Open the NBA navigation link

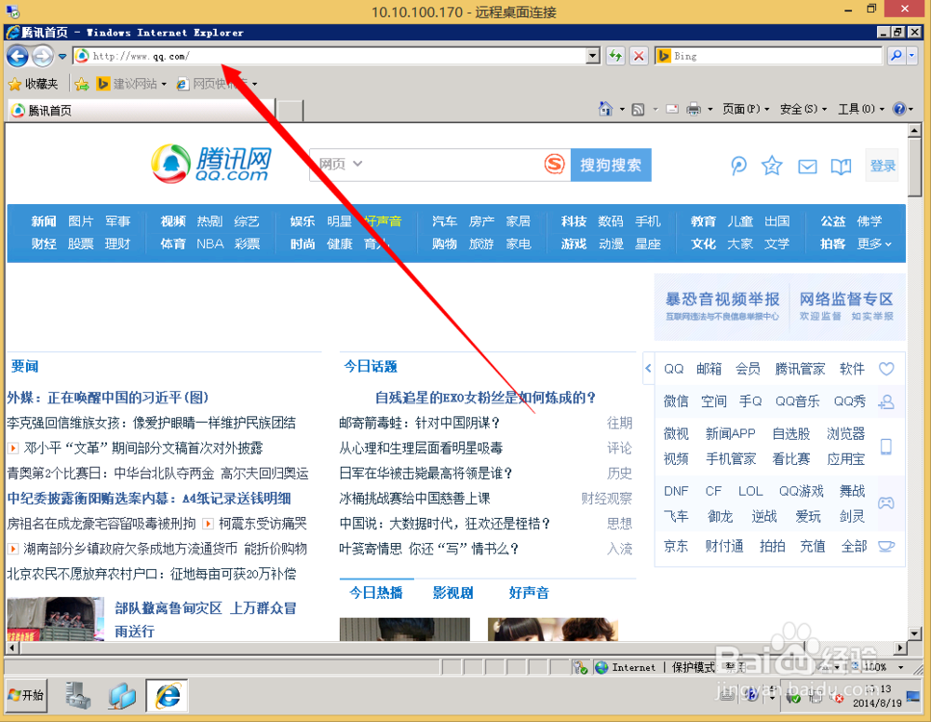[210, 244]
